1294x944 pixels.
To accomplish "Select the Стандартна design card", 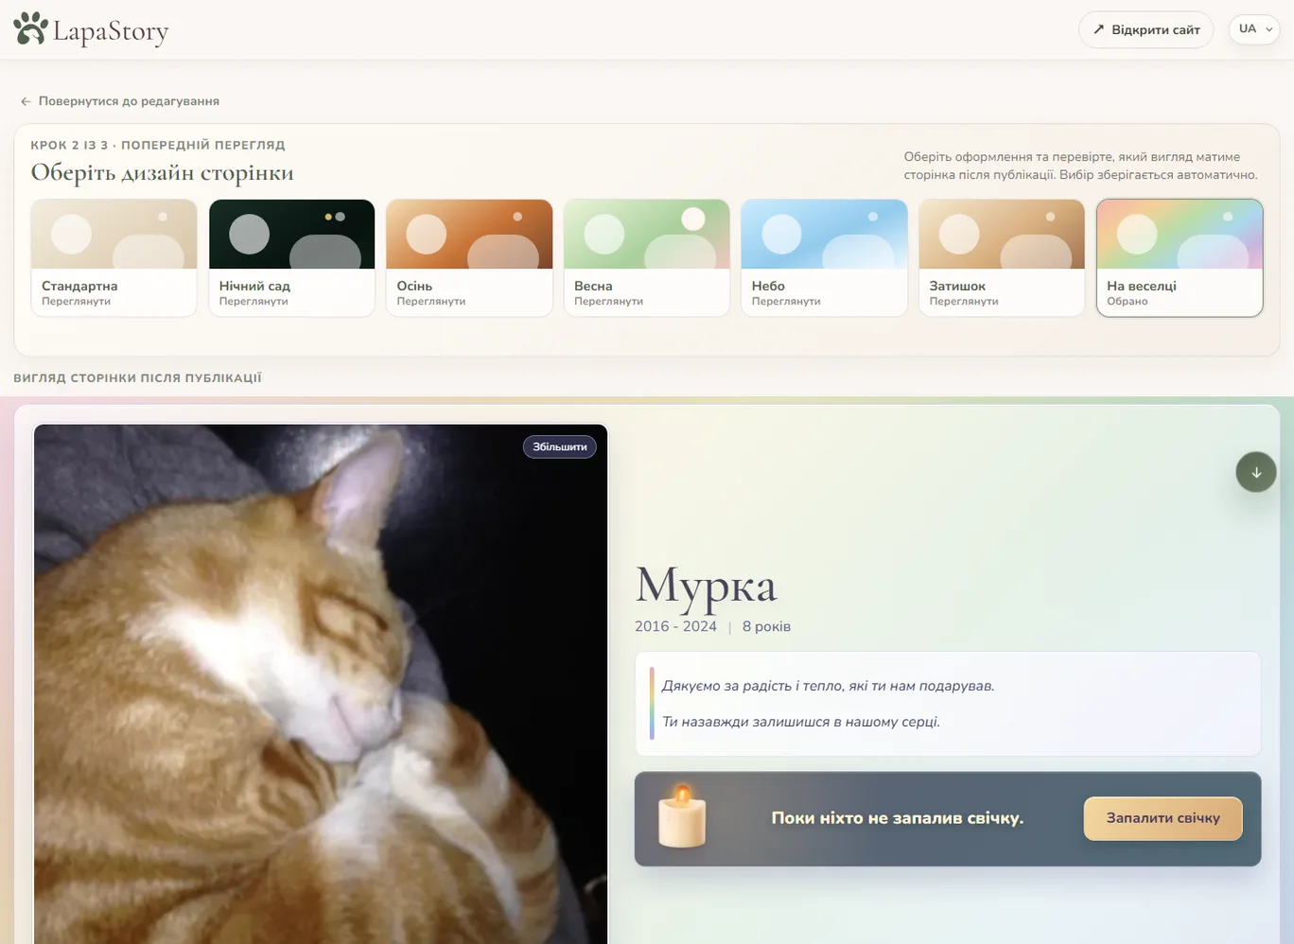I will click(114, 257).
